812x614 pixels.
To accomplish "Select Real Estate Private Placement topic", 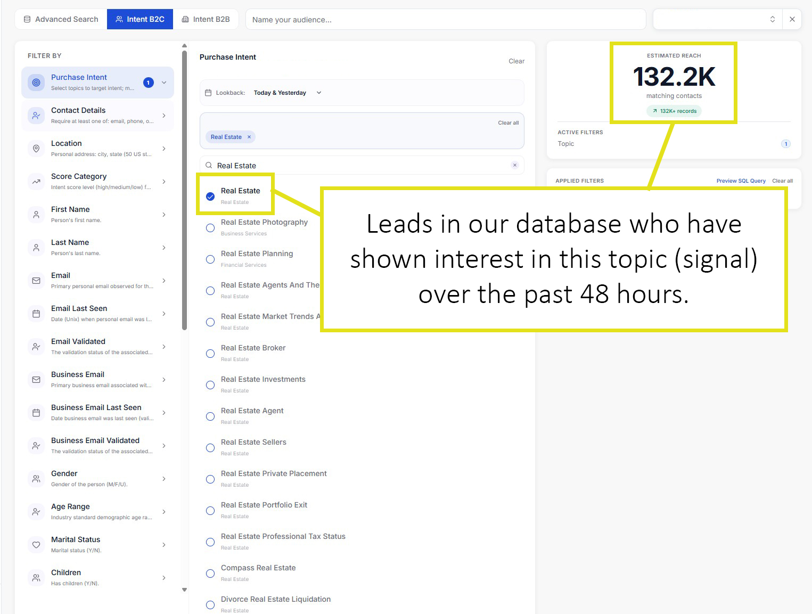I will click(210, 479).
